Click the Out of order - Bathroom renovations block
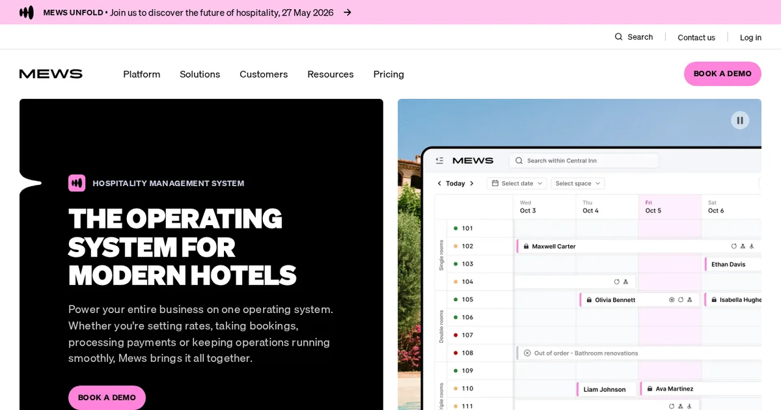Image resolution: width=781 pixels, height=410 pixels. tap(639, 353)
